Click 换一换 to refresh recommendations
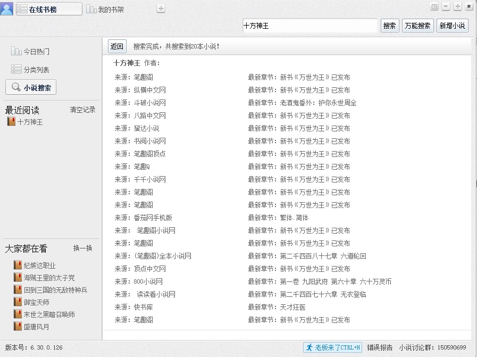 coord(82,248)
